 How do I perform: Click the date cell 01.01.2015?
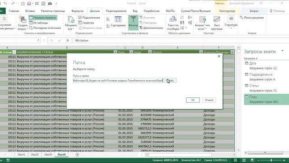126,110
